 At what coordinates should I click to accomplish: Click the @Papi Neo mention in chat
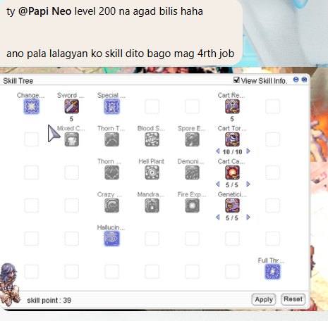point(44,11)
